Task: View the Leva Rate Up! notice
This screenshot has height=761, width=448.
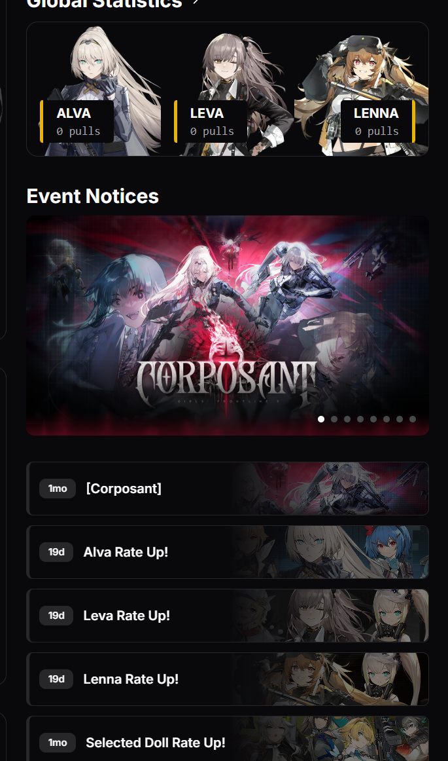Action: pos(228,616)
